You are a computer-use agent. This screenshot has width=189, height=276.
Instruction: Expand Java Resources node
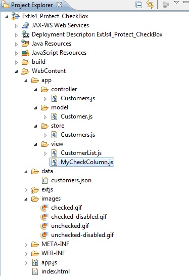(x=16, y=44)
